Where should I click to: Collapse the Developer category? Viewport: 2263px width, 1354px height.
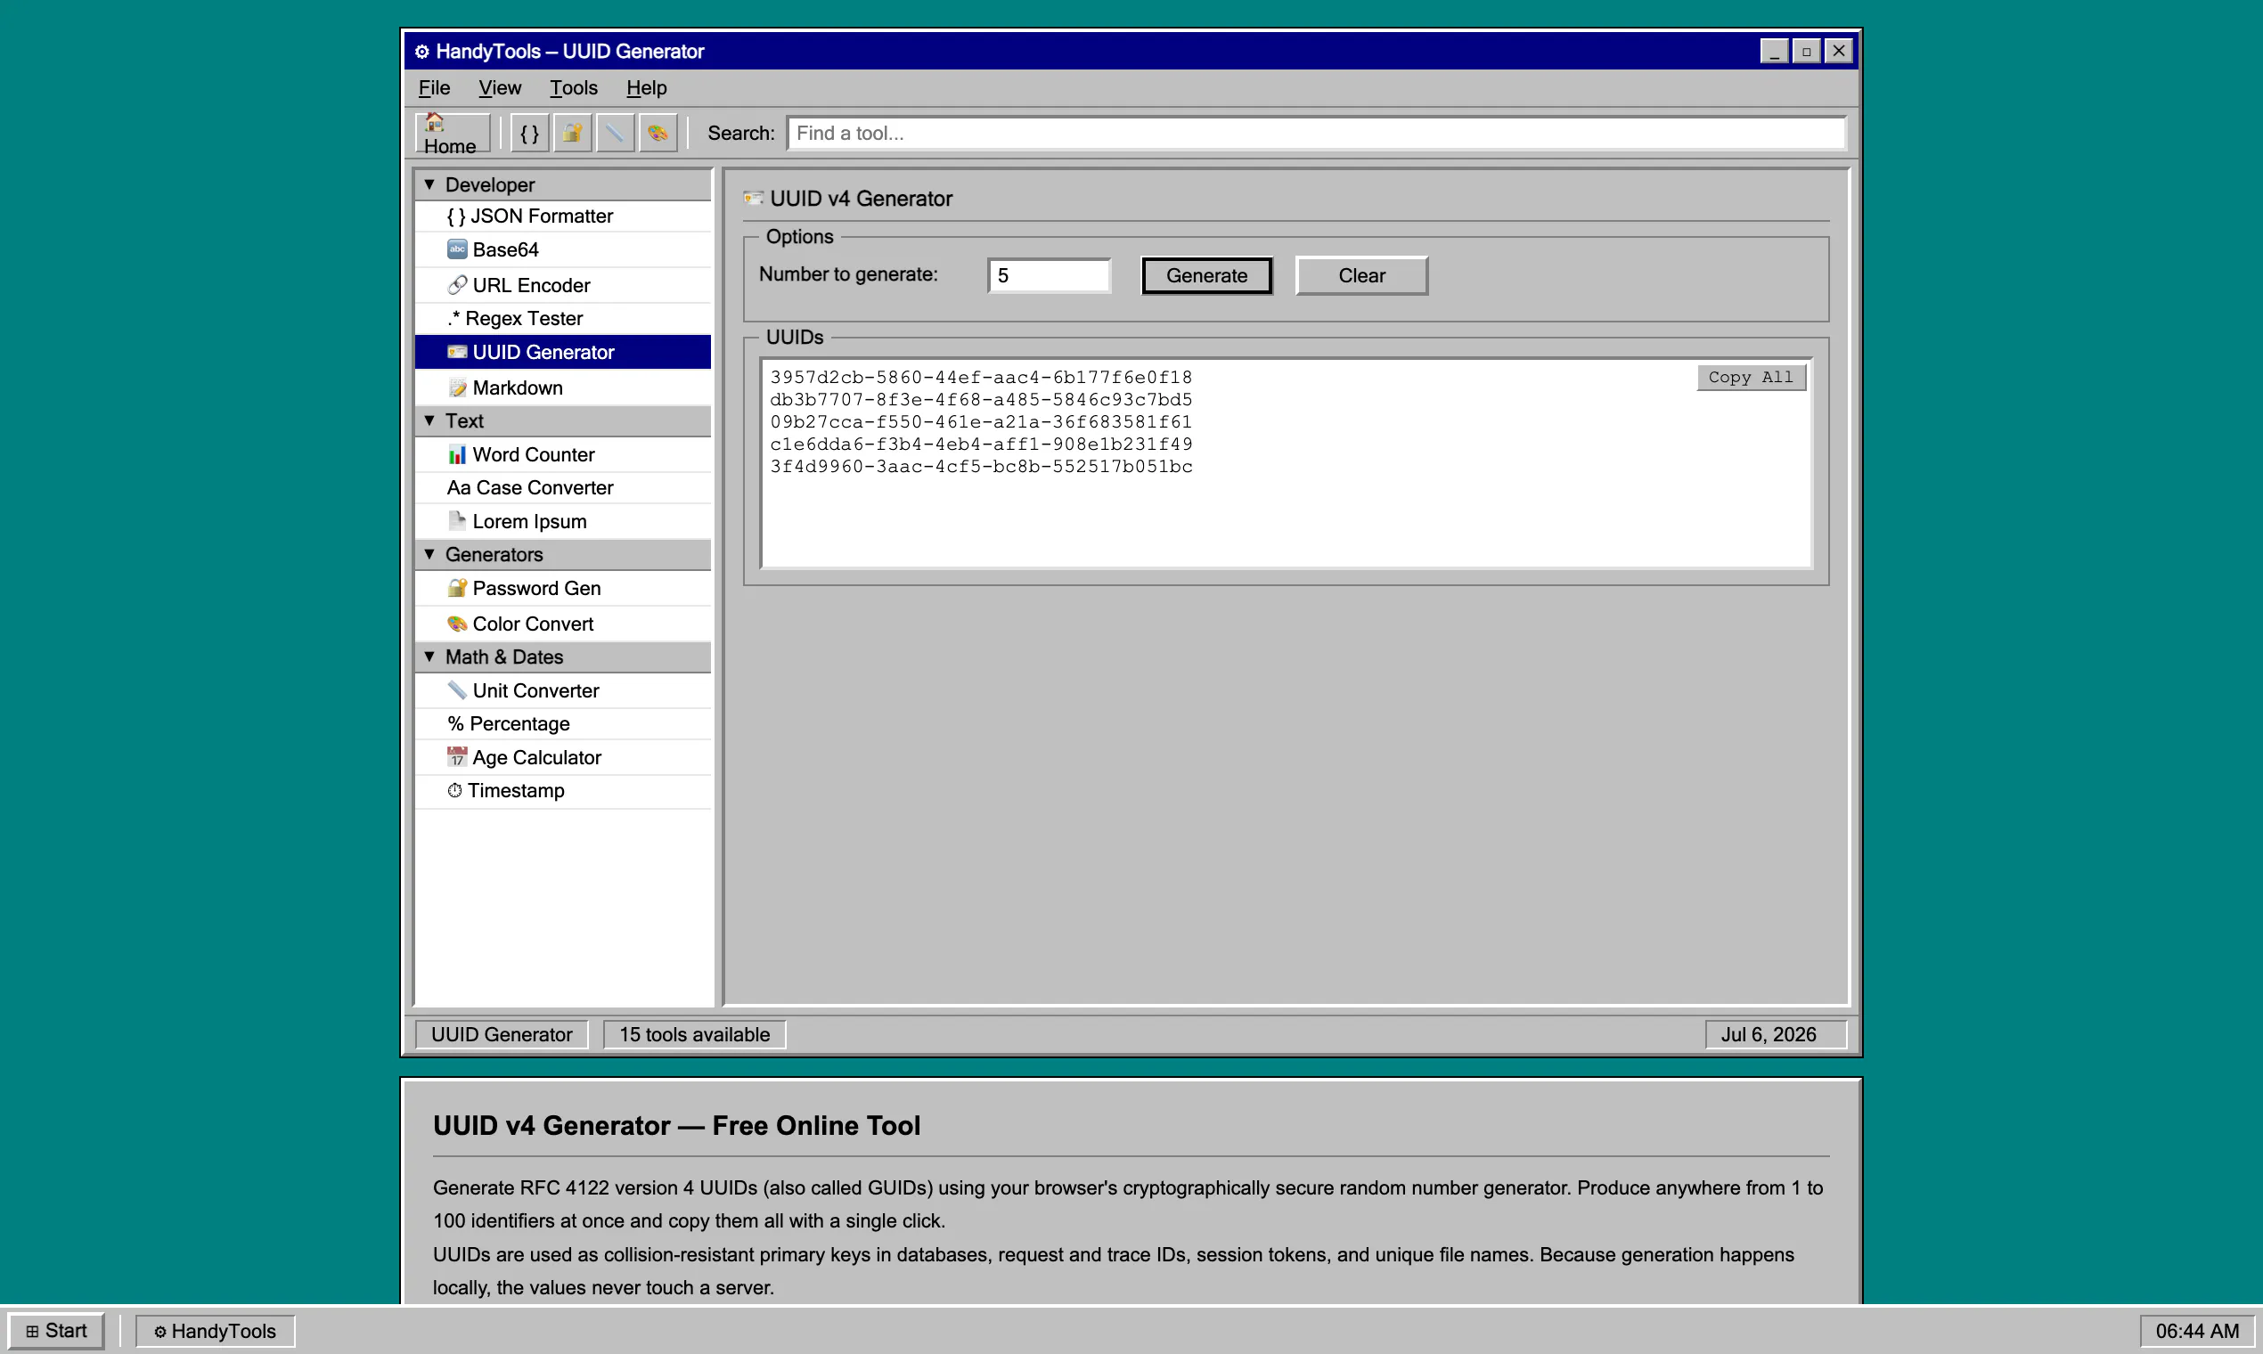(562, 185)
